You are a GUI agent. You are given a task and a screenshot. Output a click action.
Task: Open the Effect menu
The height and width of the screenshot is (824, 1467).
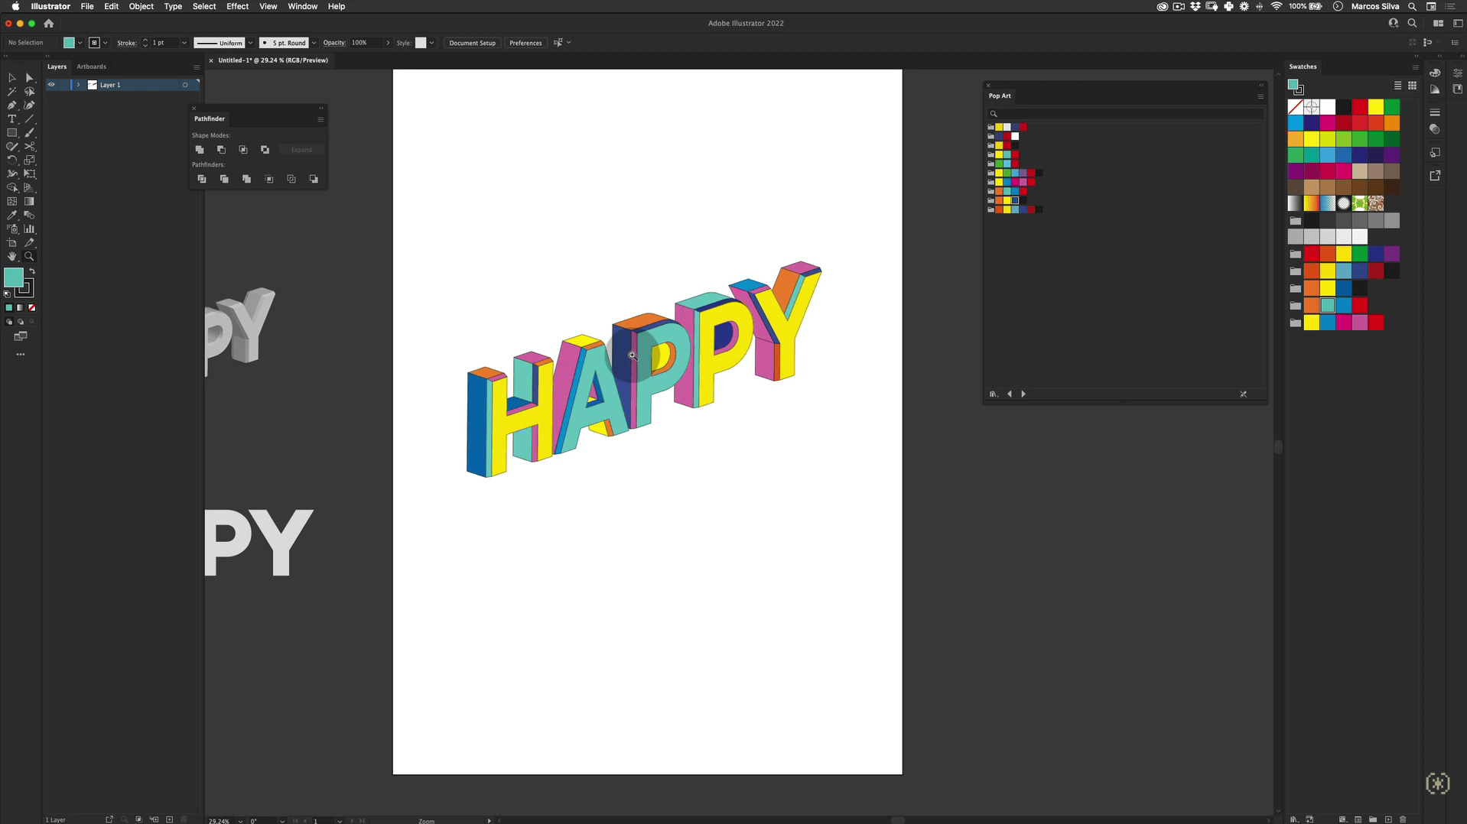coord(237,6)
